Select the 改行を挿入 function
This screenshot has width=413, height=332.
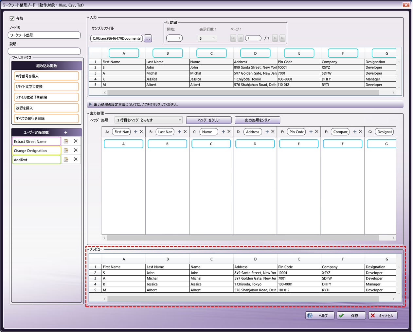(46, 108)
